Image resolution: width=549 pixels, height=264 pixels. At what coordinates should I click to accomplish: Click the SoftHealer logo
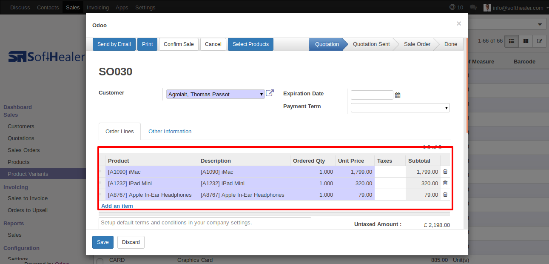(x=46, y=57)
